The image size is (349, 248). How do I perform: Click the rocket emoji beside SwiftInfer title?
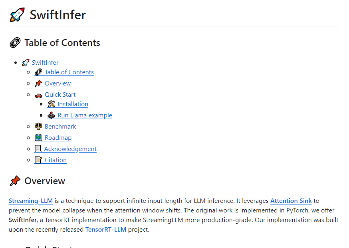[17, 15]
